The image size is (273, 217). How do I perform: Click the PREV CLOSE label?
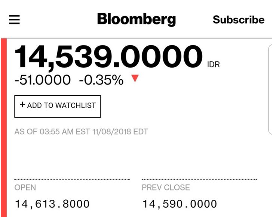[166, 187]
